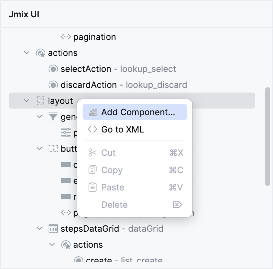Click the Paste clipboard icon

coord(92,187)
